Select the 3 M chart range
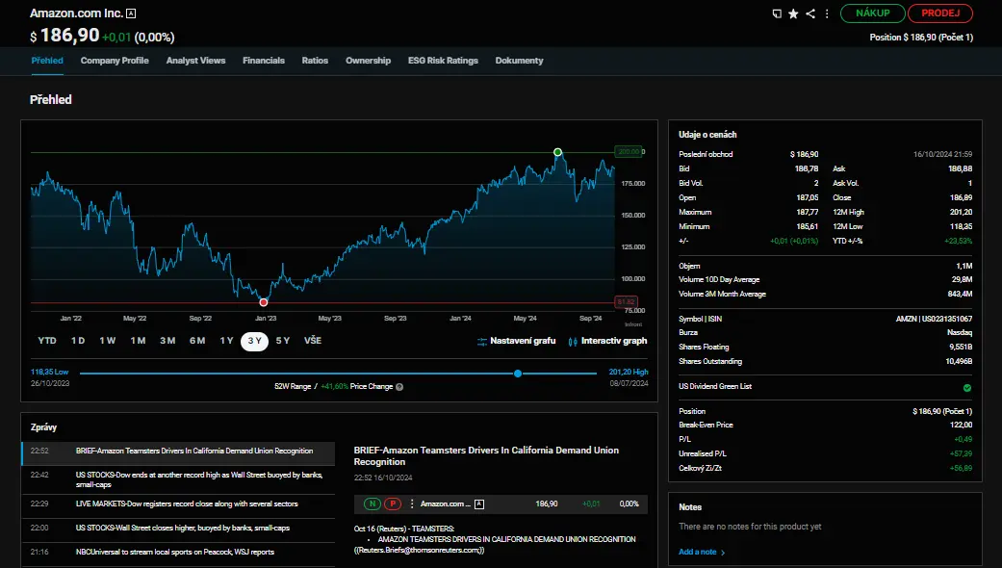The image size is (1002, 568). coord(167,341)
